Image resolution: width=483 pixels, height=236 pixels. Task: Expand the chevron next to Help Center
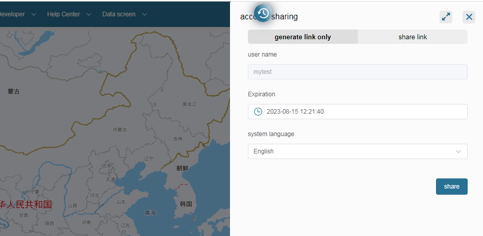click(89, 14)
